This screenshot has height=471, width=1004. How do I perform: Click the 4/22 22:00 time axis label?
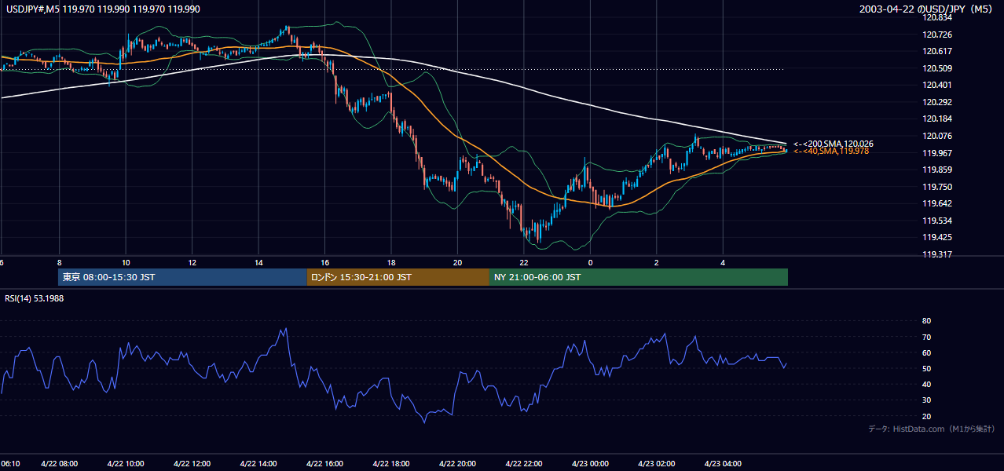pos(523,464)
